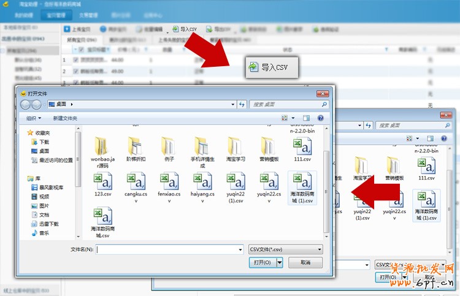This screenshot has width=460, height=296.
Task: Check the second product row checkbox
Action: click(x=75, y=71)
